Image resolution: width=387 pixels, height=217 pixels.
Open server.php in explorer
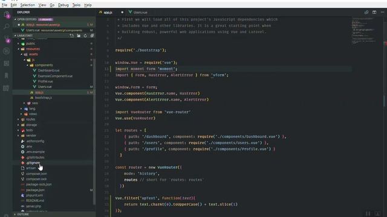[34, 206]
